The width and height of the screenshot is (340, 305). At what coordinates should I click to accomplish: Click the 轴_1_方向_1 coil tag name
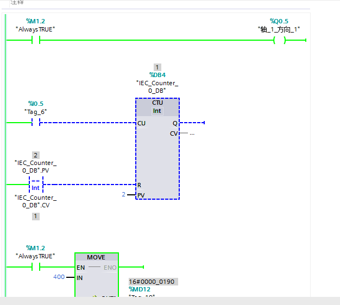click(279, 29)
